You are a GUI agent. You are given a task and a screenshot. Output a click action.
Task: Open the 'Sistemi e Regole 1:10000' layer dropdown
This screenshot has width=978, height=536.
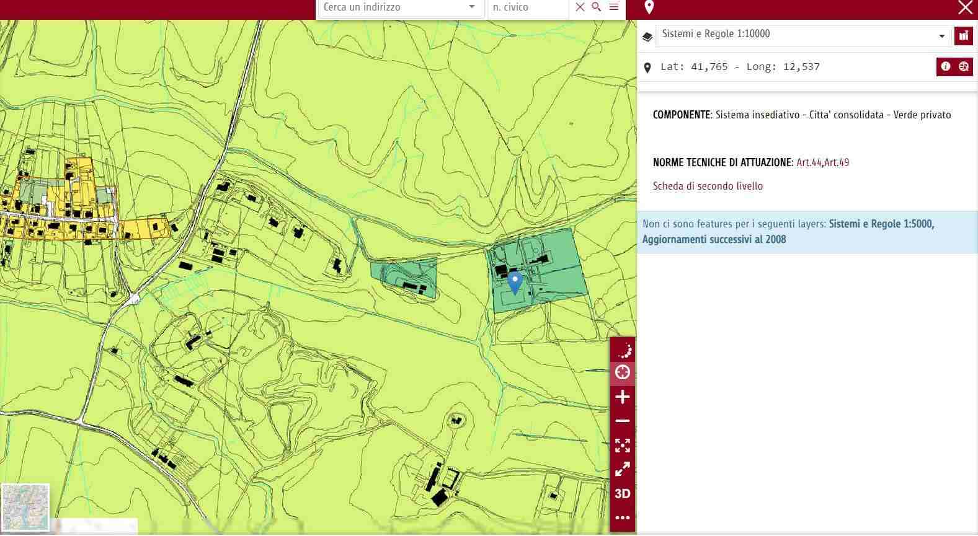click(941, 36)
